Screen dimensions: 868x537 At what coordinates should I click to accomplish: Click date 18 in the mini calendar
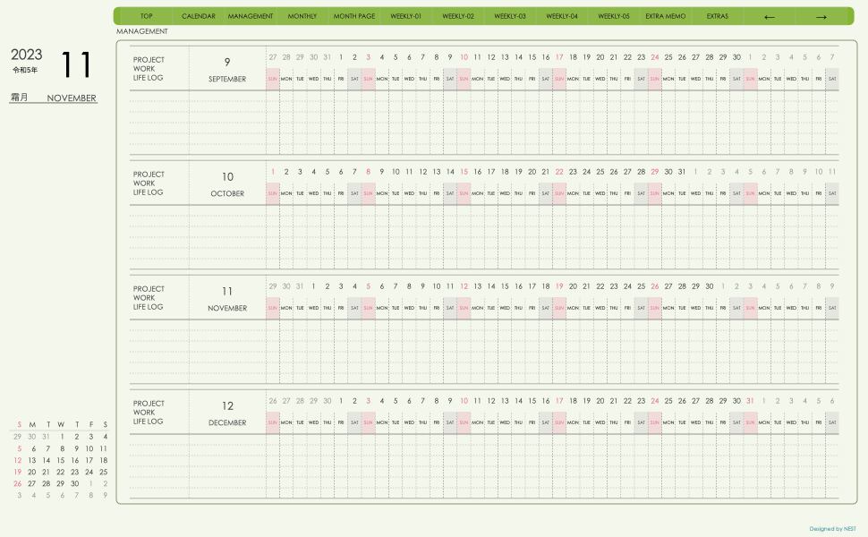104,461
